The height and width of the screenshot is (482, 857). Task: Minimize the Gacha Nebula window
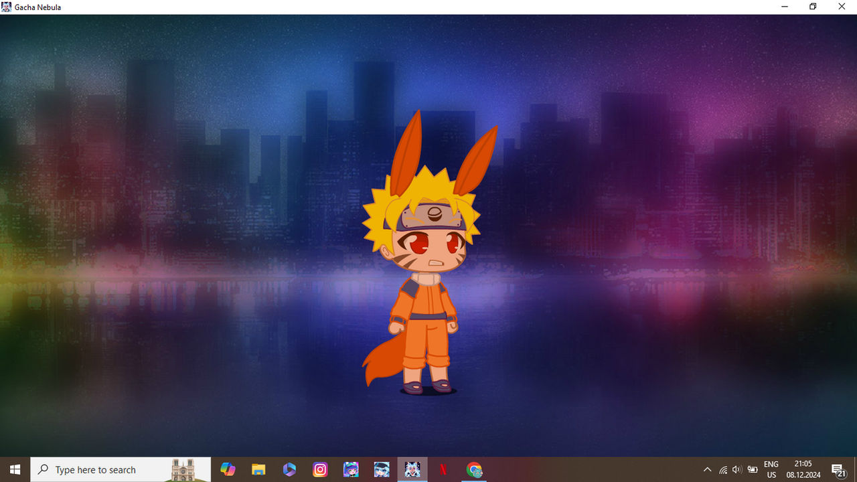[784, 7]
